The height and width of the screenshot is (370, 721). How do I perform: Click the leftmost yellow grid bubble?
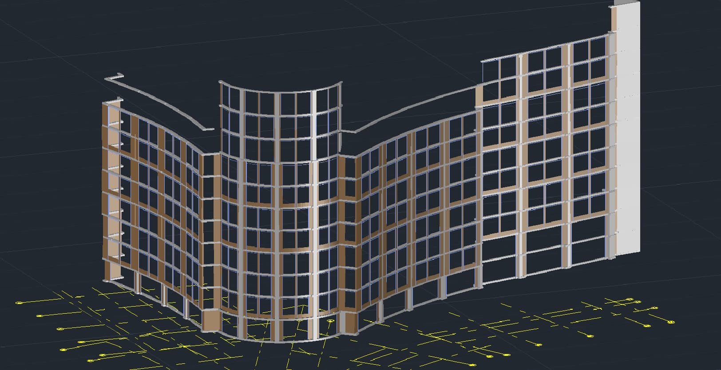tap(18, 303)
